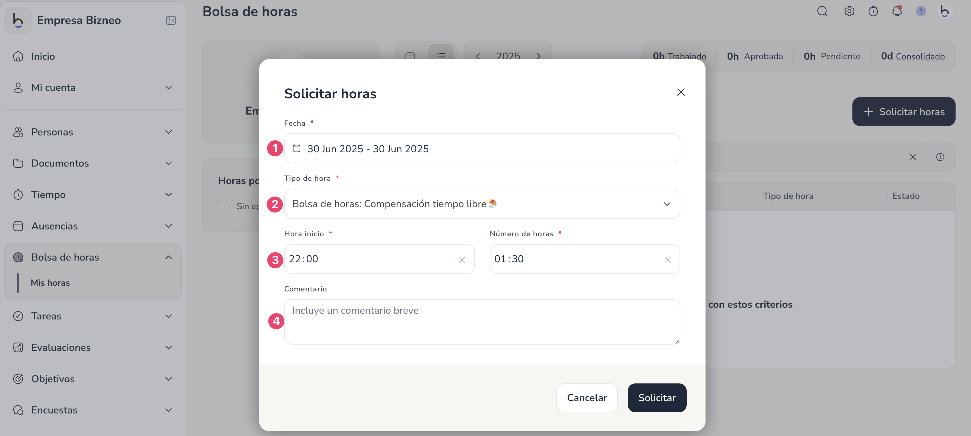The image size is (971, 436).
Task: Clear the Número de horas value
Action: [x=667, y=260]
